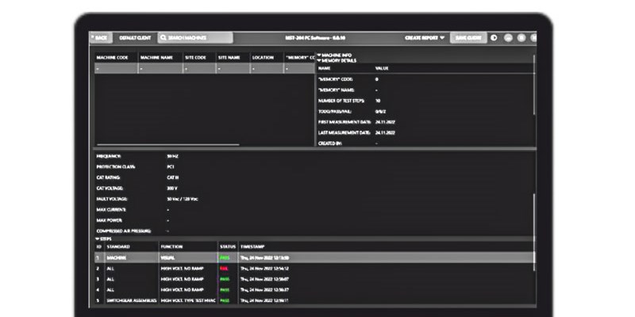Click the search magnifier icon

(x=164, y=37)
